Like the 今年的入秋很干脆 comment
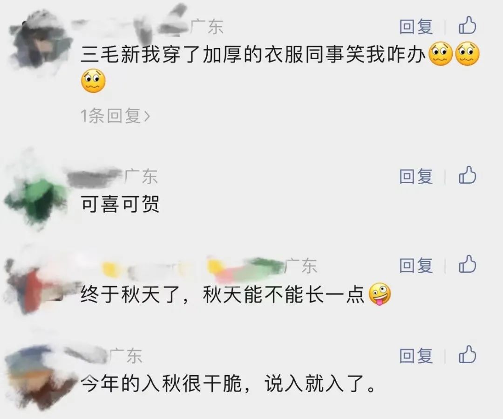 point(468,355)
